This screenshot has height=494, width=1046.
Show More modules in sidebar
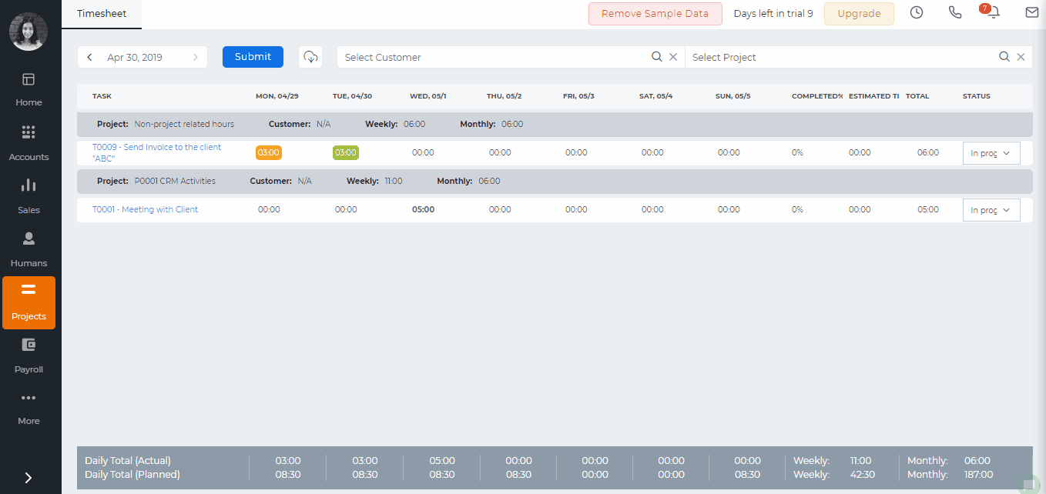pos(28,409)
